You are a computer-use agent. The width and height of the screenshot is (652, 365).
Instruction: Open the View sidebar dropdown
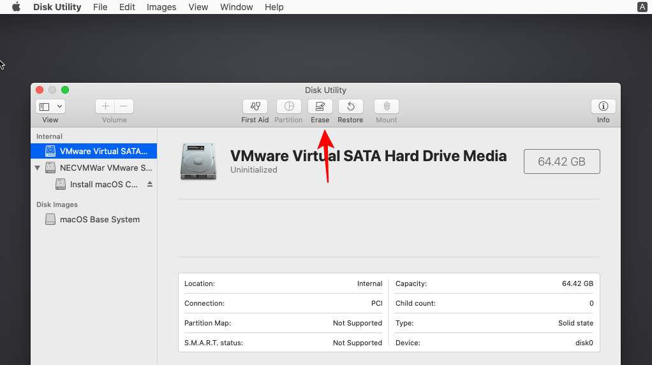(x=50, y=106)
